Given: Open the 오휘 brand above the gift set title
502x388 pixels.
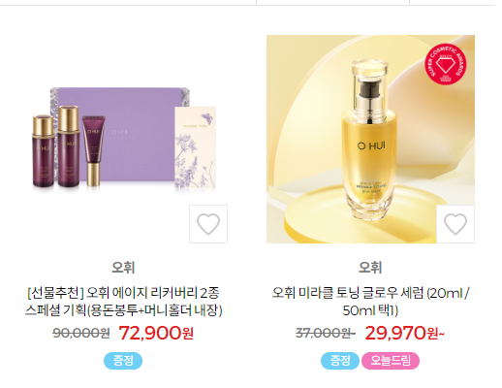Looking at the screenshot, I should tap(123, 268).
